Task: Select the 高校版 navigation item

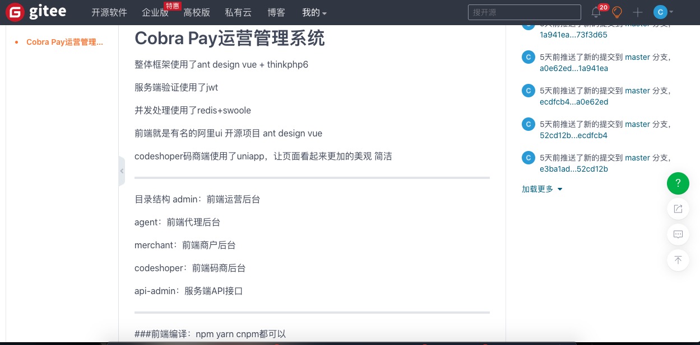Action: [x=197, y=12]
